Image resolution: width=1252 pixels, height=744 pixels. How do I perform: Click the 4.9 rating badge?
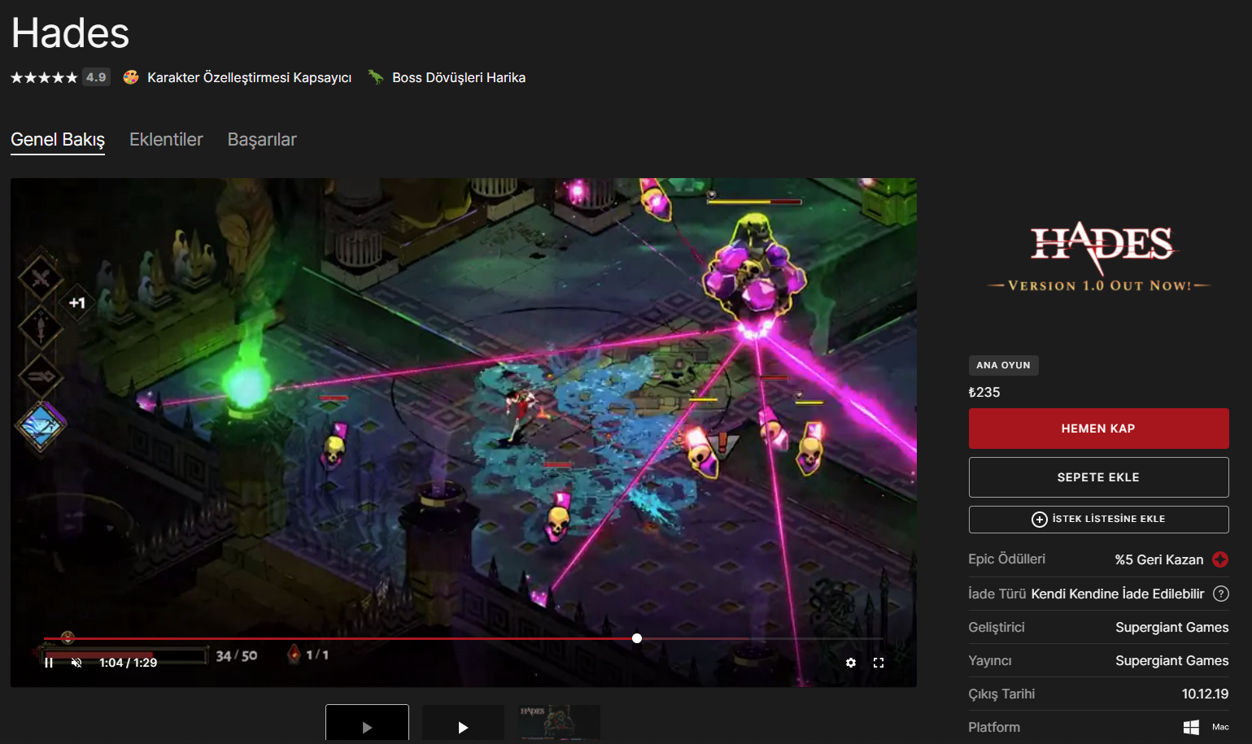coord(96,77)
